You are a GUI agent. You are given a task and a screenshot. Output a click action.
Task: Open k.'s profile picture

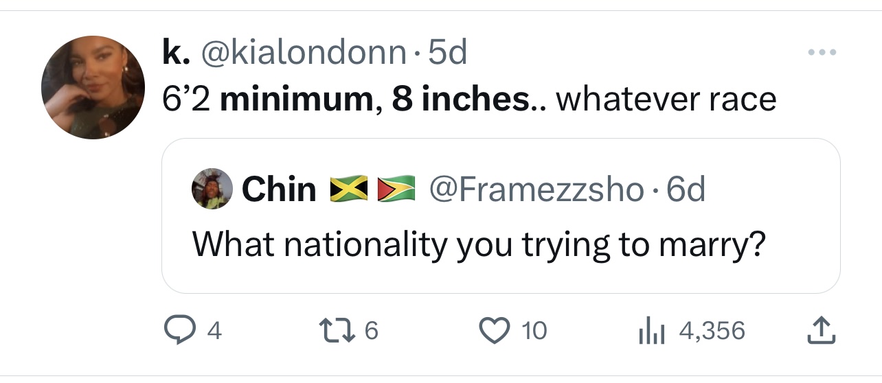pos(93,87)
